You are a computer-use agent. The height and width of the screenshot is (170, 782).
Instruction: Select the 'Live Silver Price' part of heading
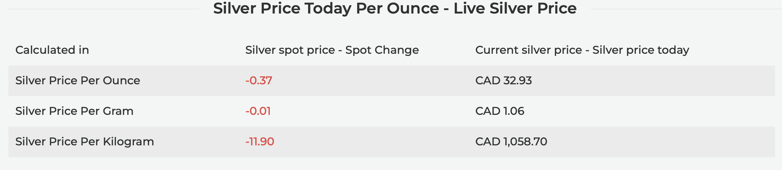pos(515,8)
